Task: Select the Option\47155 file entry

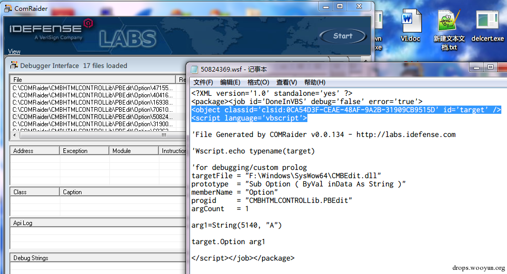Action: click(x=93, y=88)
